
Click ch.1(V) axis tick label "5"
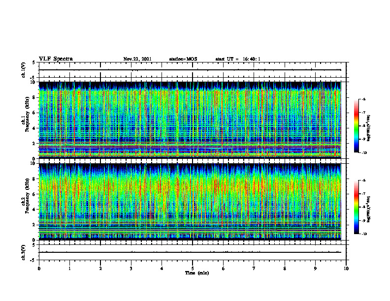point(34,62)
